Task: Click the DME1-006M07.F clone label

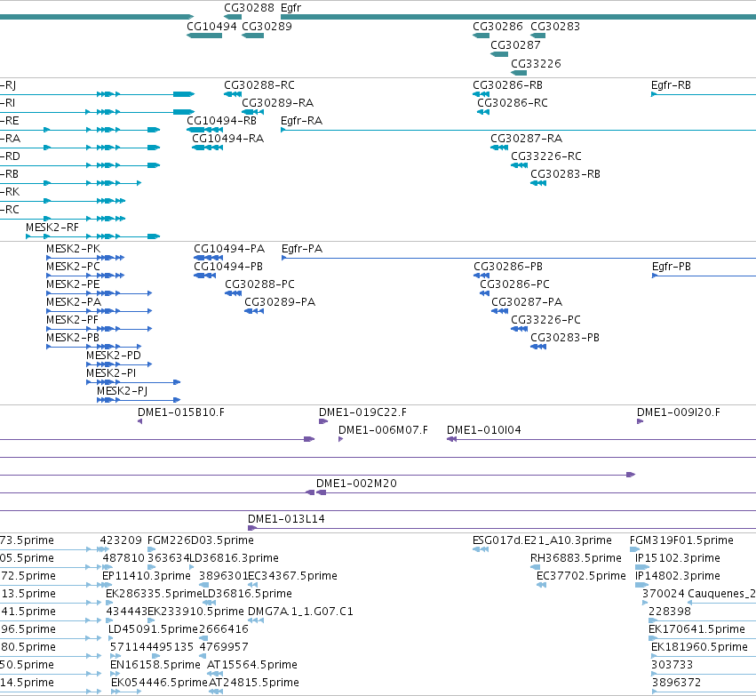Action: coord(383,430)
